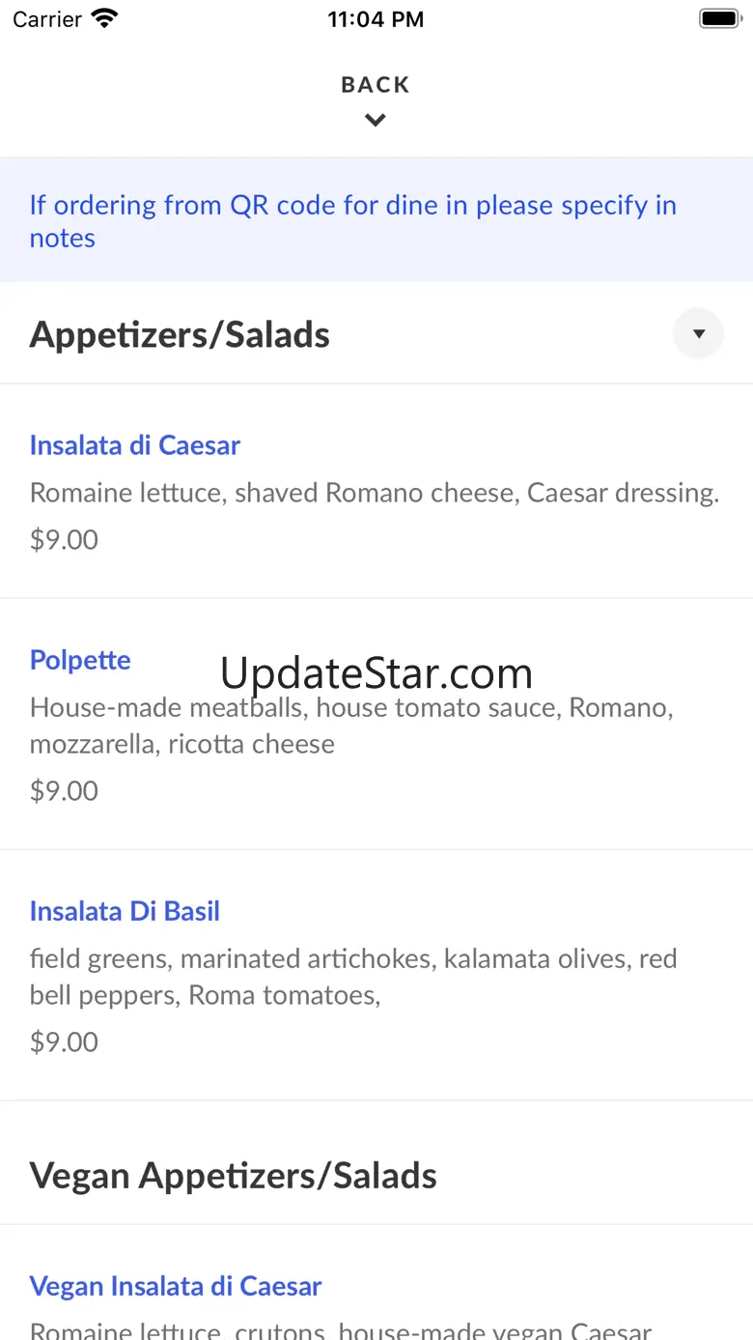This screenshot has height=1340, width=753.
Task: Click the House-made meatballs description text
Action: tap(351, 726)
